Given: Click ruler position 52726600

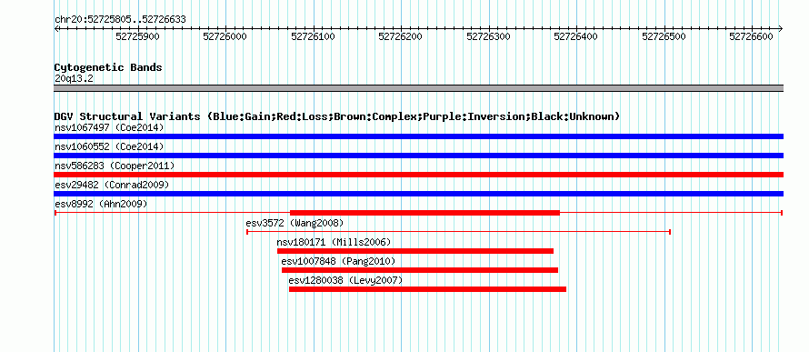Looking at the screenshot, I should tap(751, 36).
